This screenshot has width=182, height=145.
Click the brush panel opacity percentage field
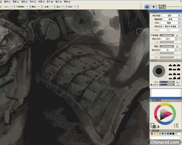pyautogui.click(x=177, y=35)
